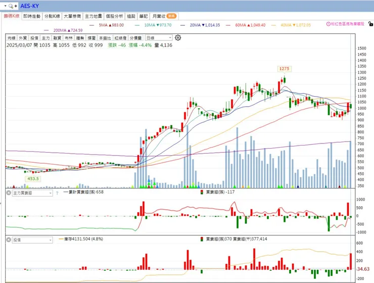Switch to the 籌碼K線 tab

pos(12,16)
